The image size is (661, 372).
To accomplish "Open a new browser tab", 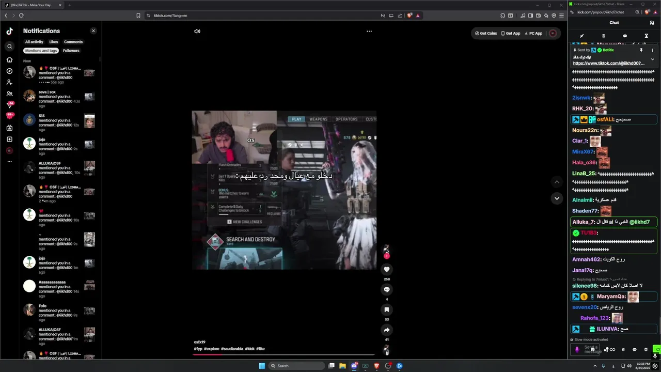I will point(70,5).
